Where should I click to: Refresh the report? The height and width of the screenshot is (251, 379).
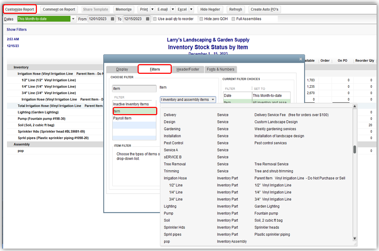(236, 9)
